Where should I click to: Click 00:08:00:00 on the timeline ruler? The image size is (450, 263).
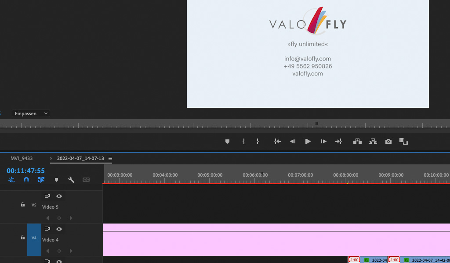coord(345,175)
